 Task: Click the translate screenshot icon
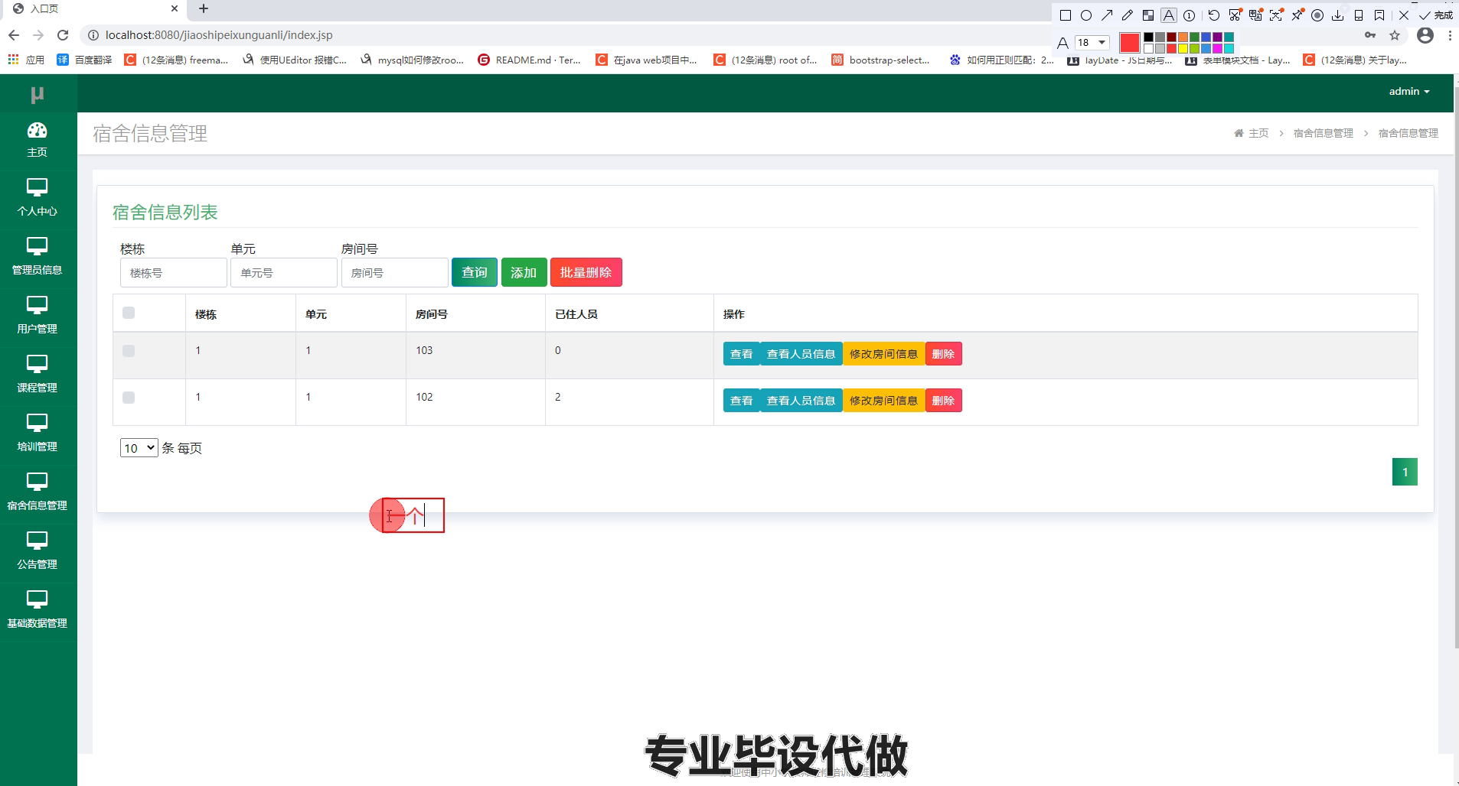(x=1255, y=15)
